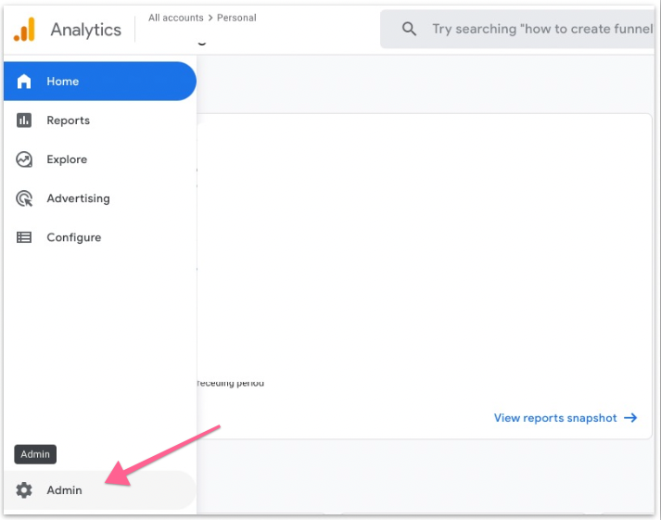This screenshot has height=520, width=661.
Task: Click the Google Analytics logo icon
Action: (24, 30)
